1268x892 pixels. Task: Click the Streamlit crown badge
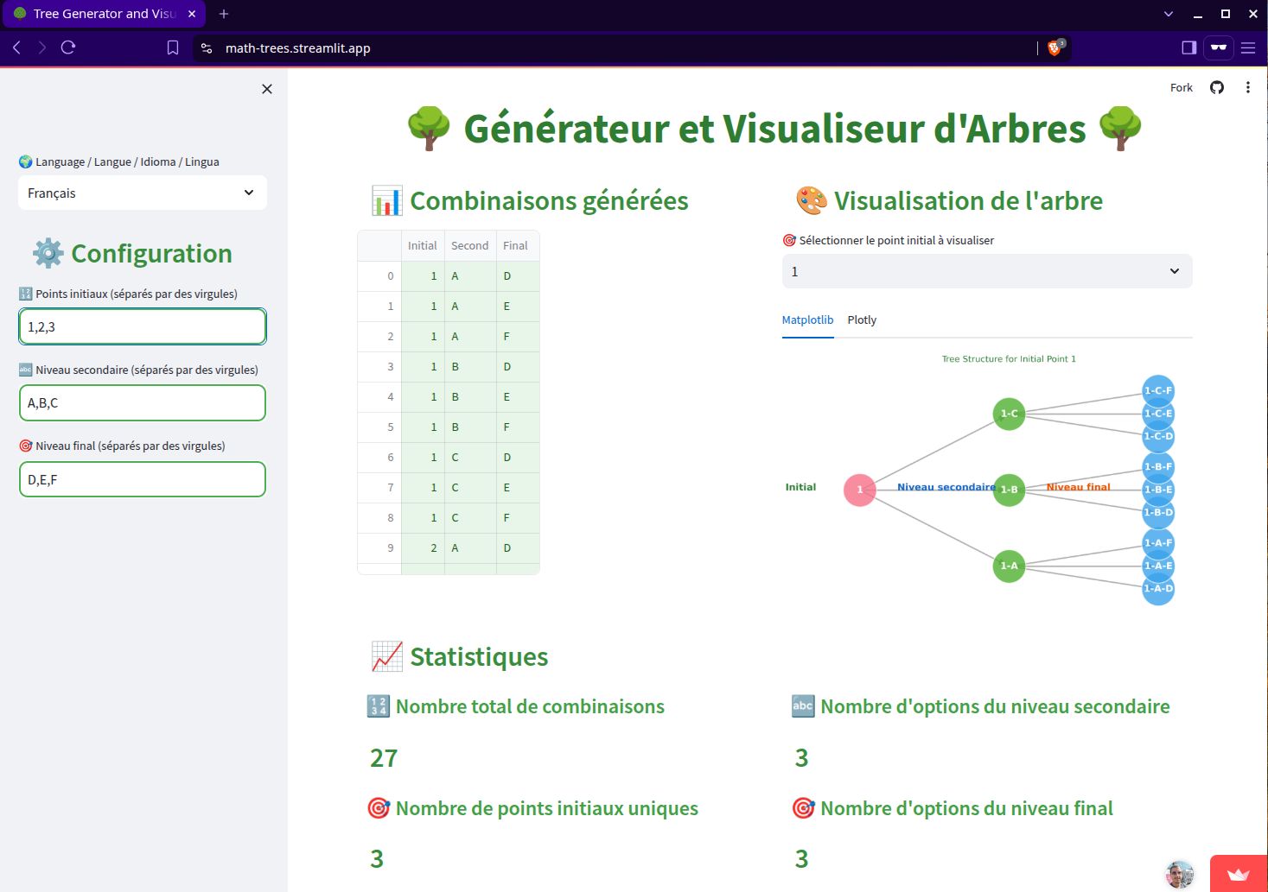[x=1238, y=874]
